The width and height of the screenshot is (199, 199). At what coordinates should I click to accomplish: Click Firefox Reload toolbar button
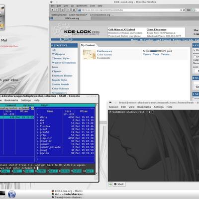click(63, 10)
